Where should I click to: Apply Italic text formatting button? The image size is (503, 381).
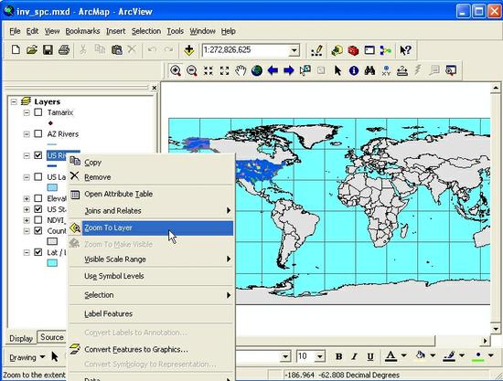(x=354, y=356)
